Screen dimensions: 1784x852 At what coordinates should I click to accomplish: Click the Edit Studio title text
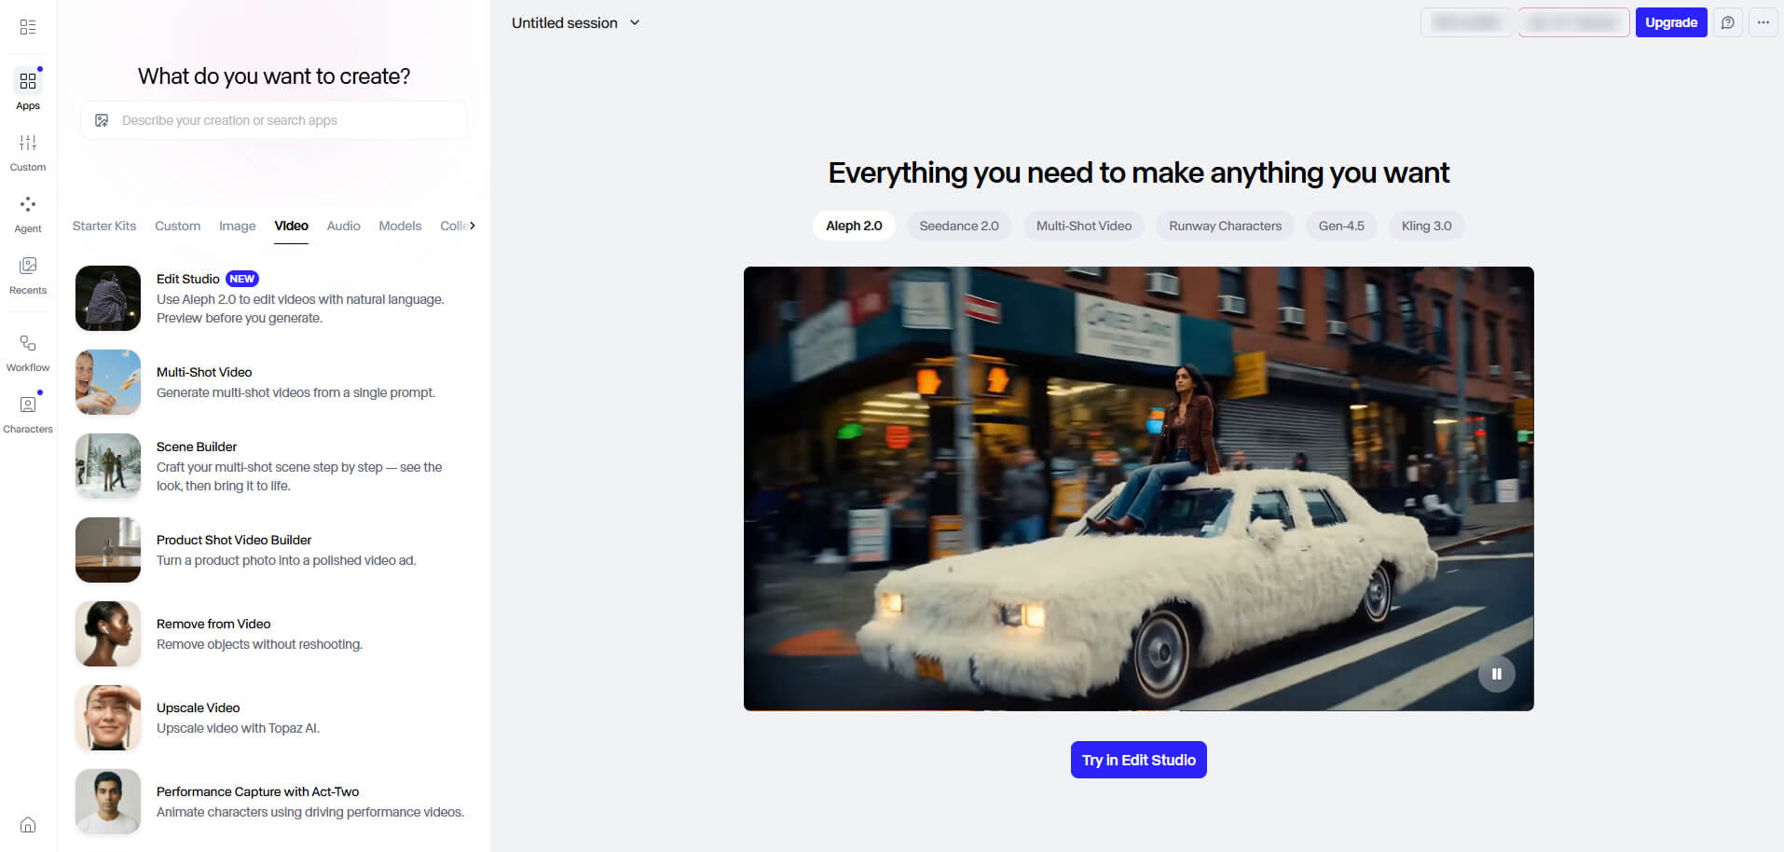(187, 279)
